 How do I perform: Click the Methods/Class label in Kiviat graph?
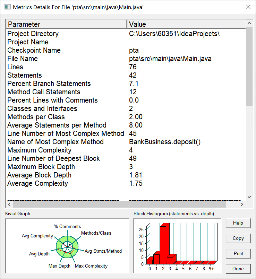pos(96,233)
